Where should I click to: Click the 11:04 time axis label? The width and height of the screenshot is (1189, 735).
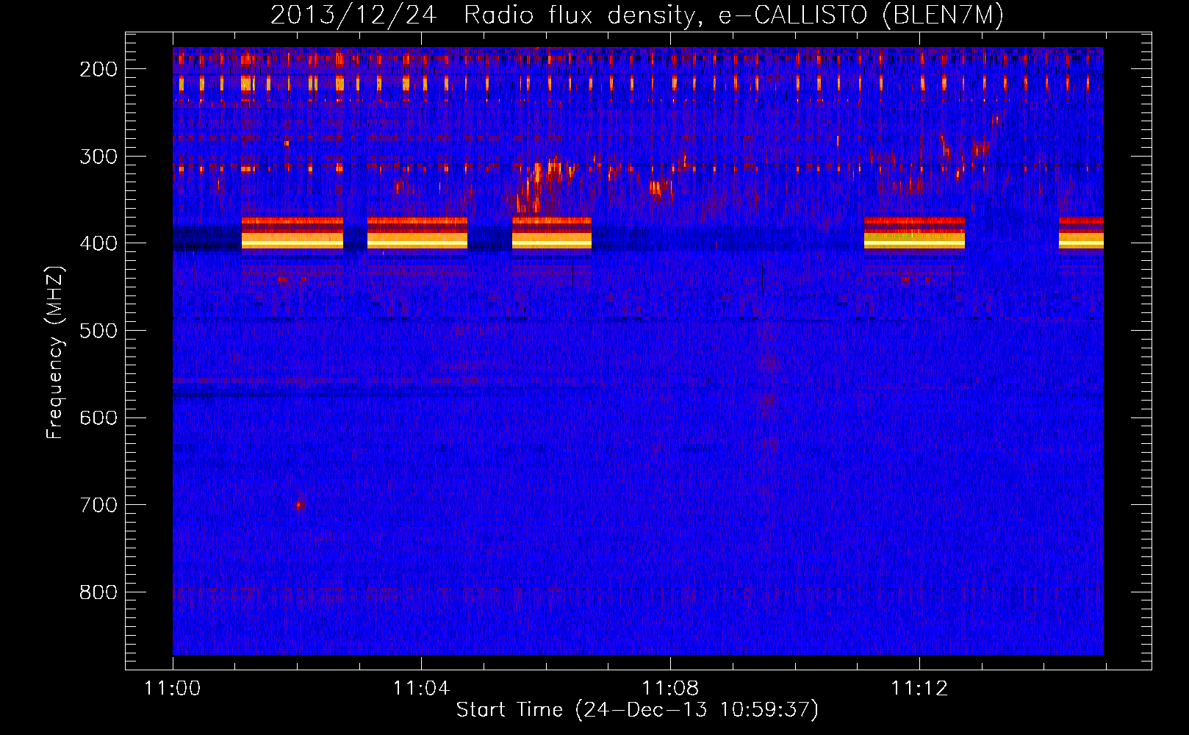coord(421,689)
